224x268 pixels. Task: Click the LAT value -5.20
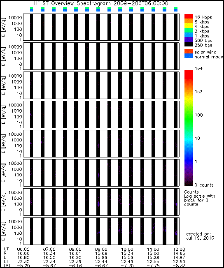point(23,266)
